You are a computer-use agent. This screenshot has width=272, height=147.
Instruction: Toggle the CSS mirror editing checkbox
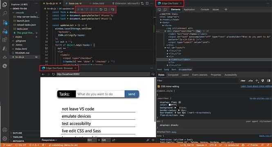(x=159, y=86)
